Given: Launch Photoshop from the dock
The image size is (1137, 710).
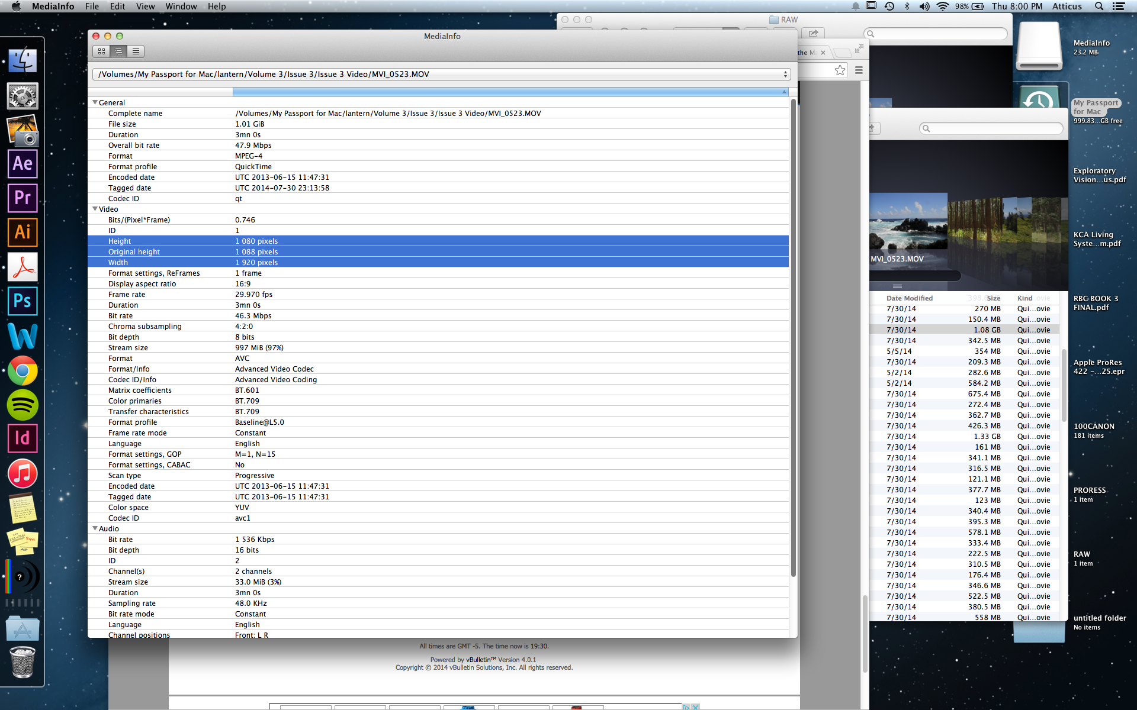Looking at the screenshot, I should (23, 301).
